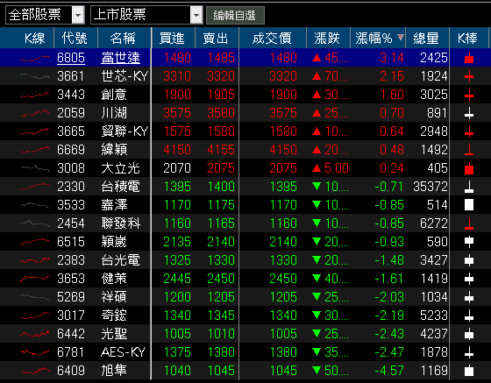Click the -4.57 change percent for 旭隼
491x383 pixels.
(x=389, y=371)
